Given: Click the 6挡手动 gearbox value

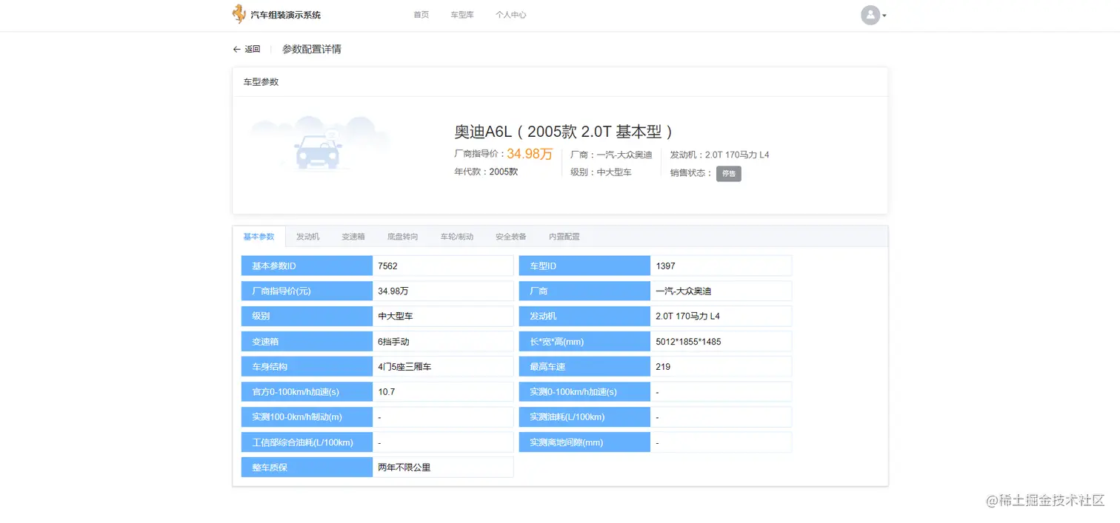Looking at the screenshot, I should [443, 342].
